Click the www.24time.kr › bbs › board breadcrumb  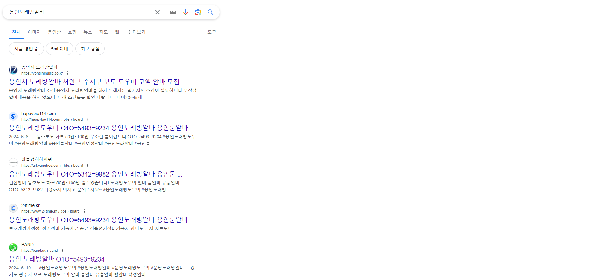(x=51, y=211)
